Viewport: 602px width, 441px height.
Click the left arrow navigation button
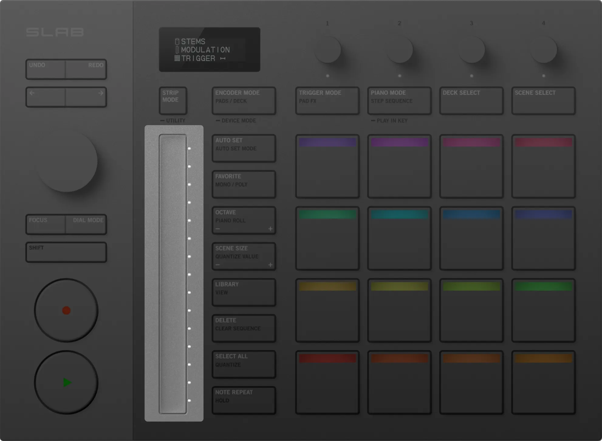tap(46, 97)
